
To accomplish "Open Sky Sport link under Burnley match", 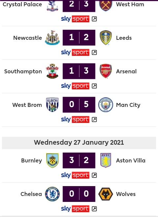I will [75, 175].
